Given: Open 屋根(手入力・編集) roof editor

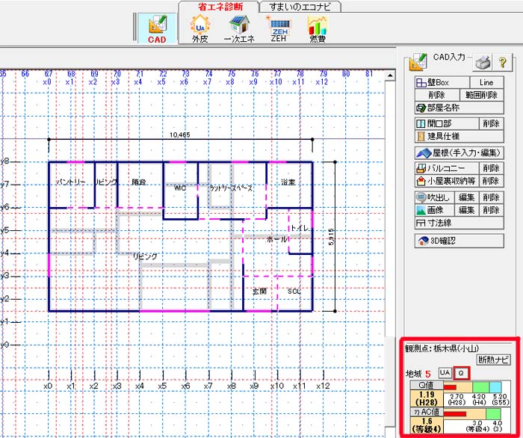Looking at the screenshot, I should point(459,153).
